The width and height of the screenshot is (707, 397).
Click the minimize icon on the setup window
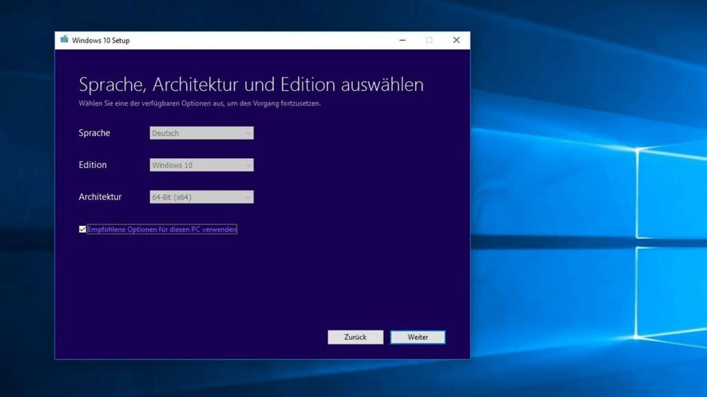(x=402, y=40)
